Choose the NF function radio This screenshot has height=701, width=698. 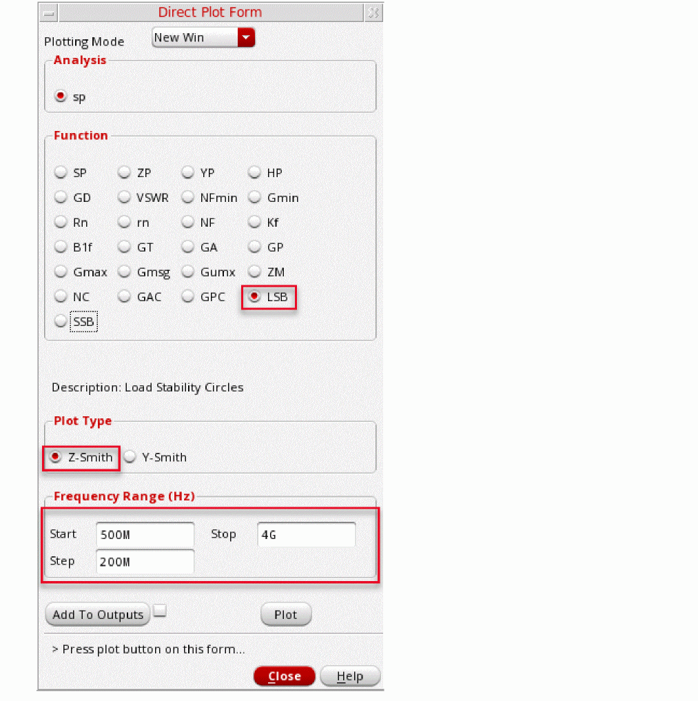(x=187, y=222)
